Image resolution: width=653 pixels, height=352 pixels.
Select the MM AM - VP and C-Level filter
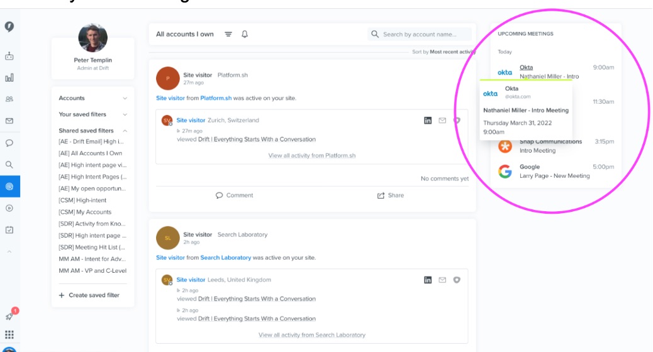(92, 270)
